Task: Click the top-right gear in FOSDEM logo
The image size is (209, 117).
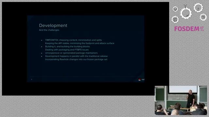Action: point(198,7)
